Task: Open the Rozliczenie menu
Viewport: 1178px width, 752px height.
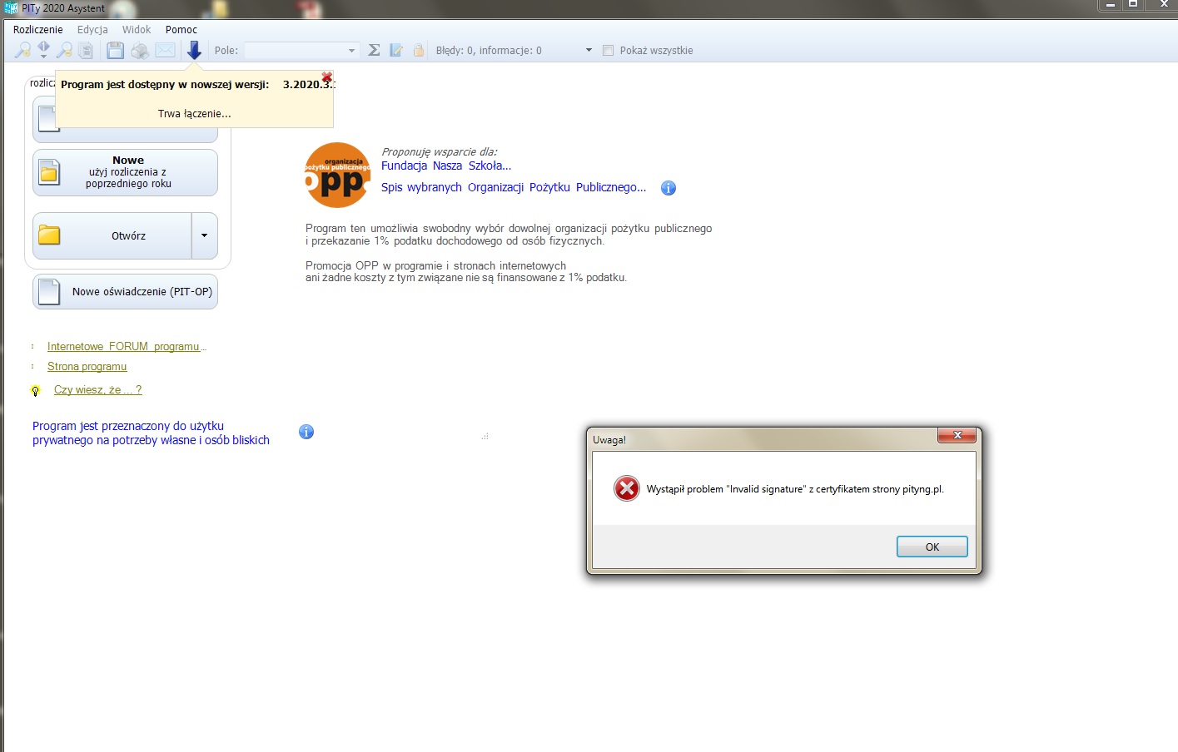Action: point(37,30)
